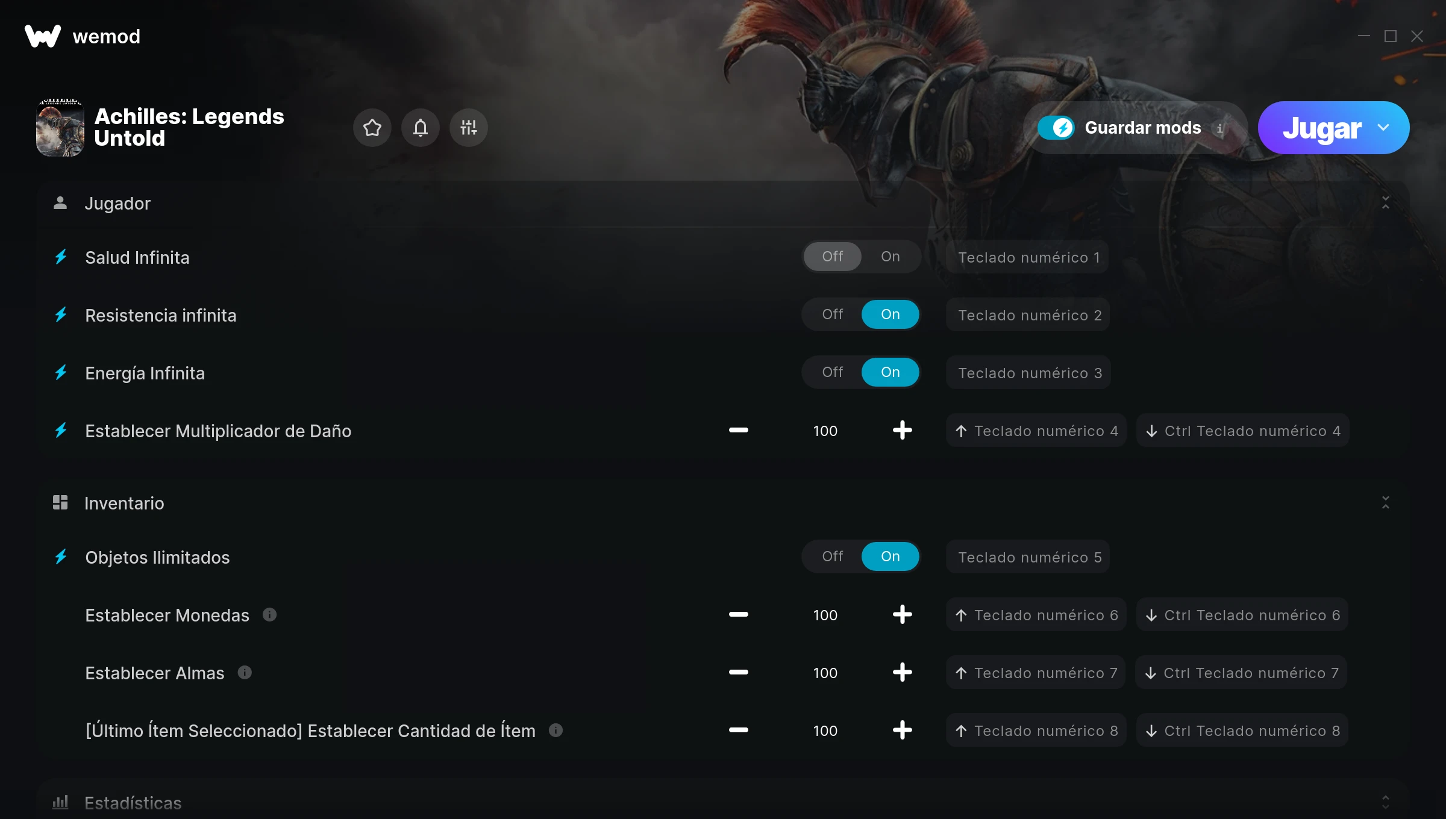The image size is (1446, 819).
Task: Click the info icon next to Establecer Almas
Action: coord(245,672)
